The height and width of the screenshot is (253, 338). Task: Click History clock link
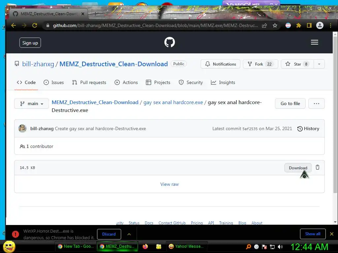click(308, 129)
